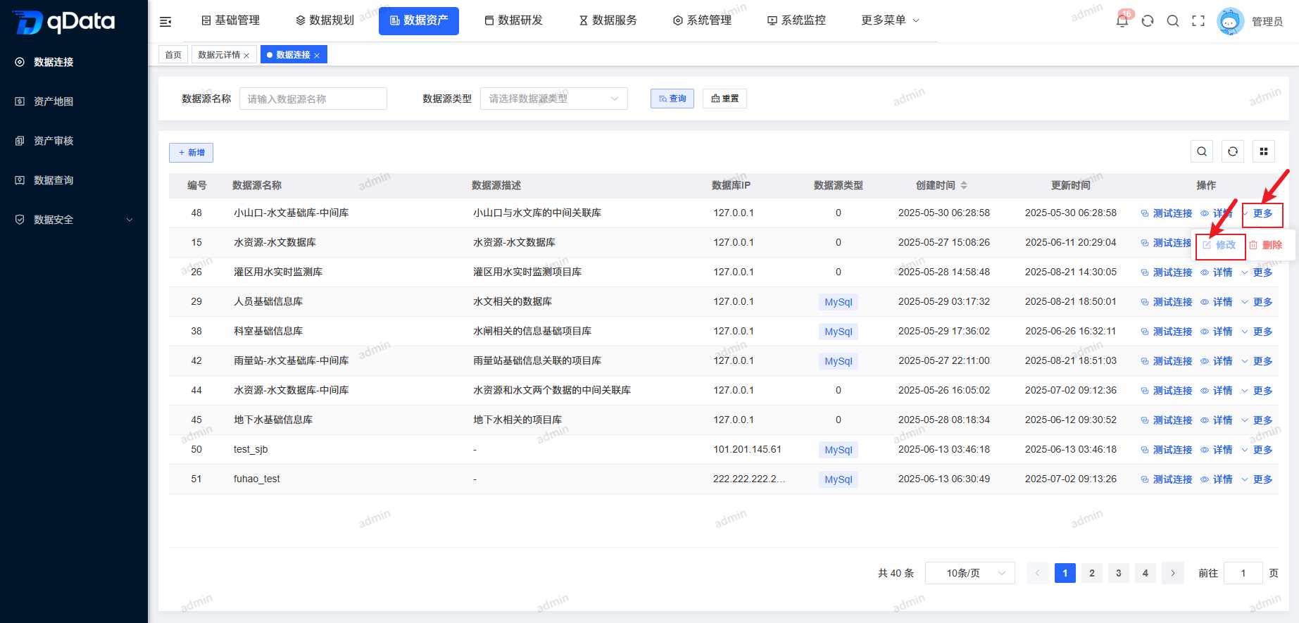Click the administrator avatar
The height and width of the screenshot is (623, 1299).
(1231, 21)
